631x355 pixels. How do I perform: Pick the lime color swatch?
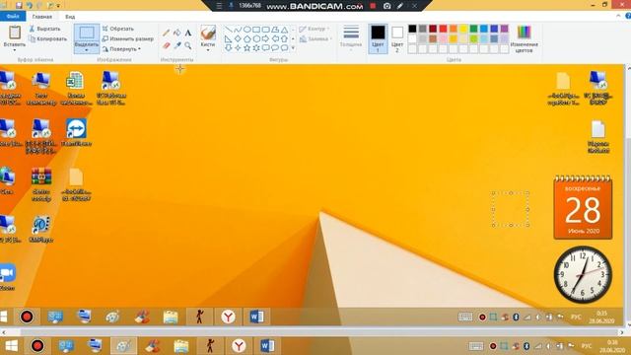(x=473, y=39)
